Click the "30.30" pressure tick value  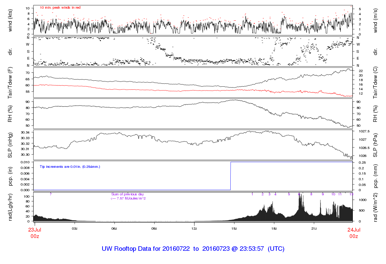coord(25,155)
